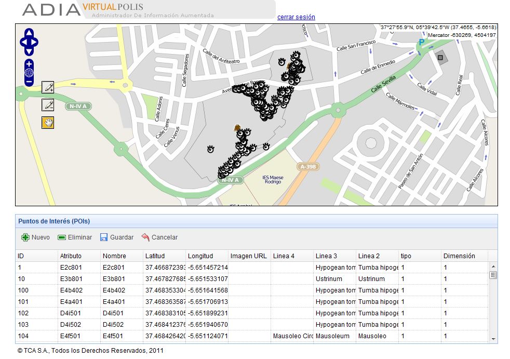This screenshot has height=359, width=510.
Task: Cancel edits with Cancelar
Action: (x=159, y=237)
